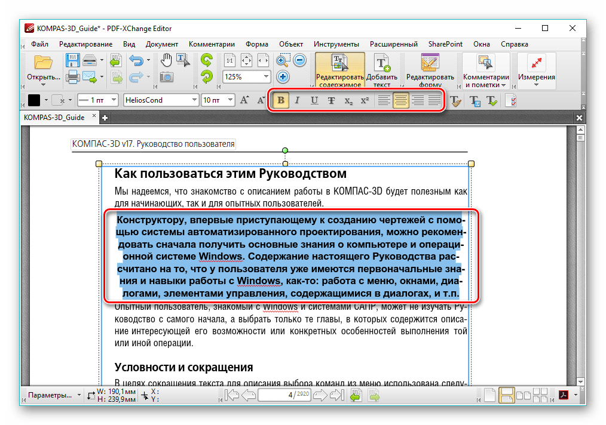
Task: Open a new tab with plus button
Action: [105, 118]
